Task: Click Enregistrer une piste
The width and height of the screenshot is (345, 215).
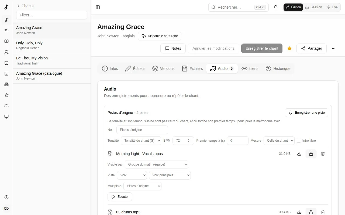Action: [x=306, y=113]
